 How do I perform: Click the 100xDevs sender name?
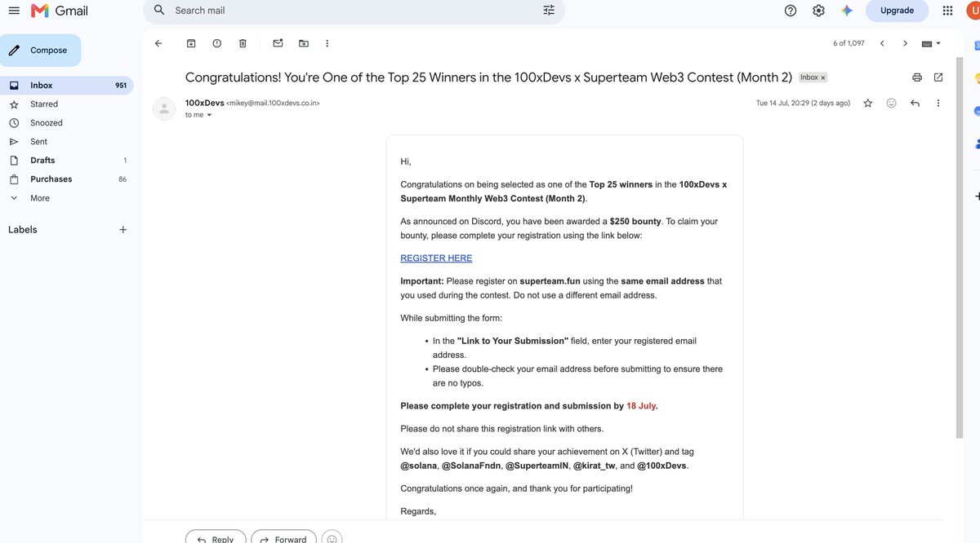click(x=204, y=103)
